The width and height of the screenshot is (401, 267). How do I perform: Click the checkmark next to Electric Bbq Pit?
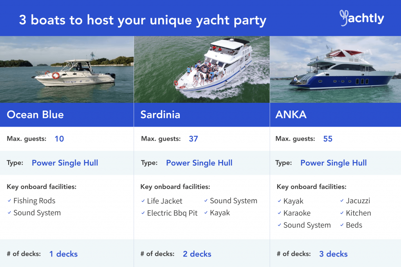tap(143, 213)
